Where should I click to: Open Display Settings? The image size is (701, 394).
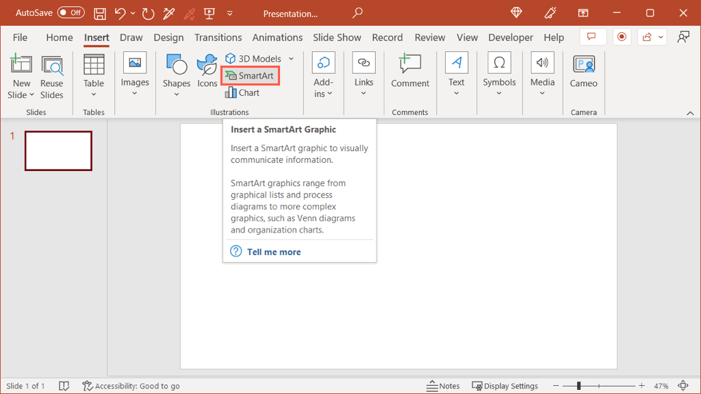coord(505,386)
